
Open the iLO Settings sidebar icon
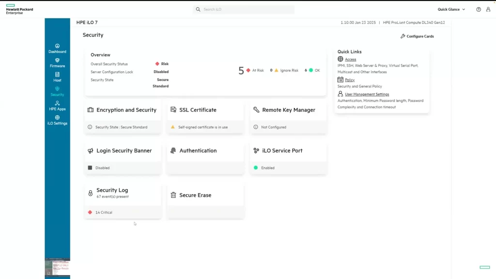(57, 117)
